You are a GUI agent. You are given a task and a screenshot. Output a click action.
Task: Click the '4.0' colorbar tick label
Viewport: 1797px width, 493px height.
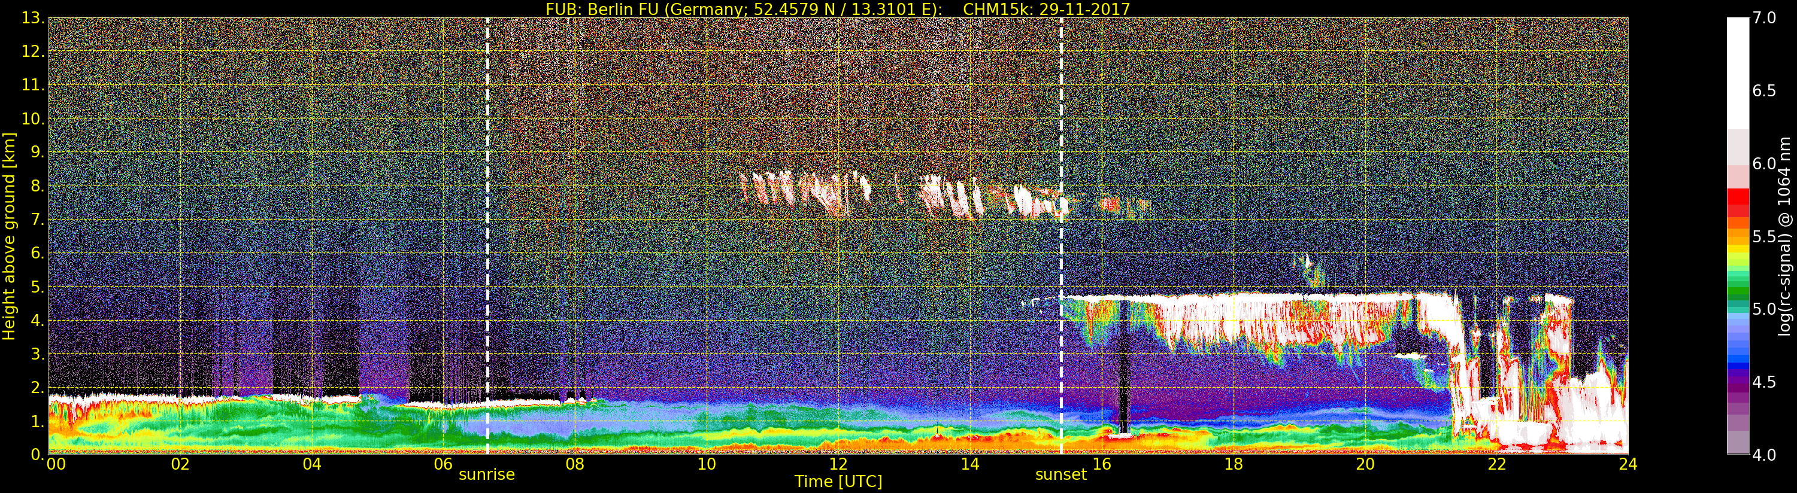coord(1764,455)
